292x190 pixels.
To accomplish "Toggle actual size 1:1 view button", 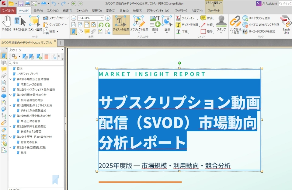I will (x=74, y=25).
